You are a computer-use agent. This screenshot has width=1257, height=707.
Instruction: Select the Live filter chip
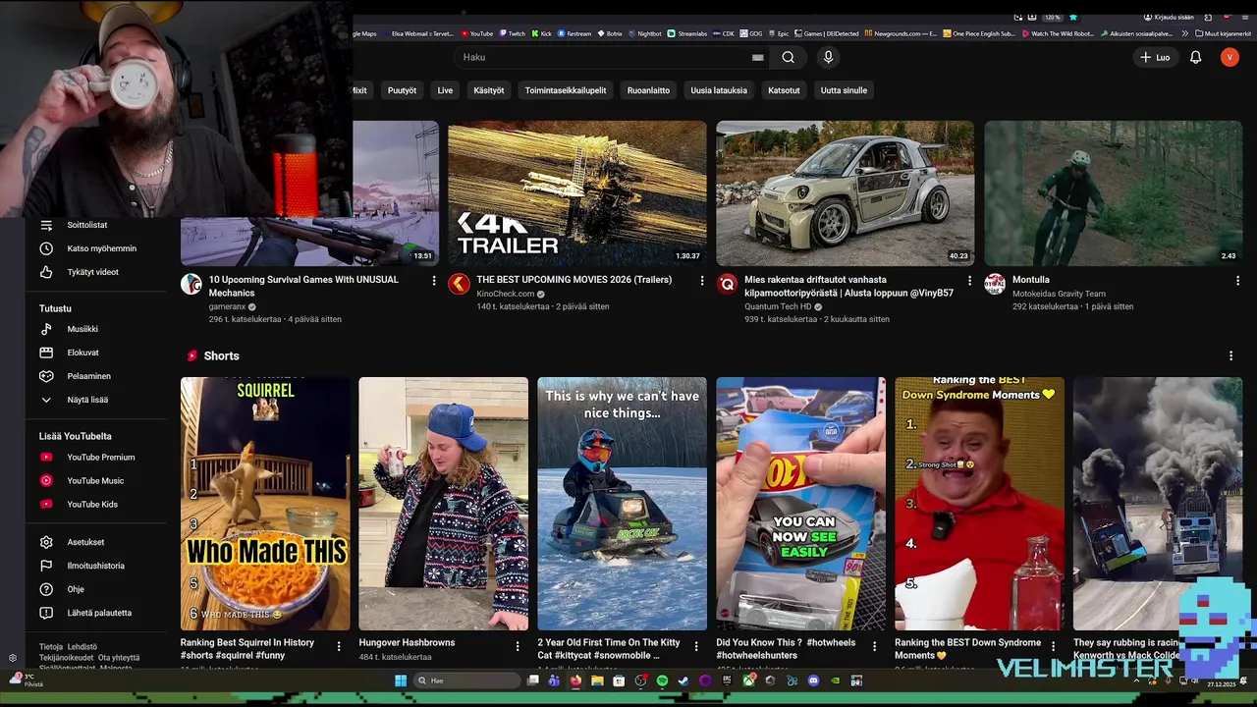445,90
